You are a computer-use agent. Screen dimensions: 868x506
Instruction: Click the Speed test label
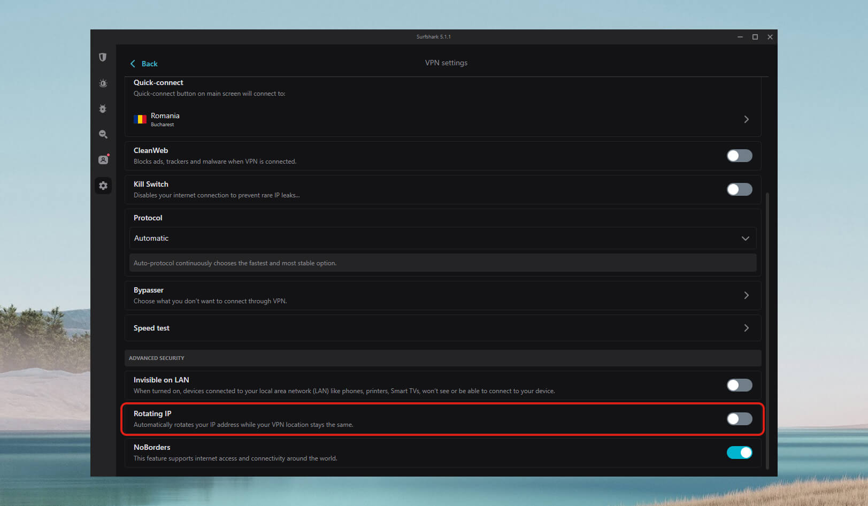(x=151, y=328)
